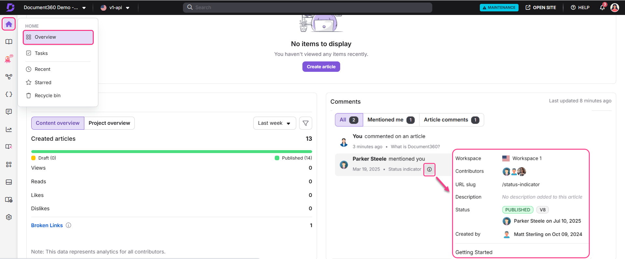Viewport: 625px width, 259px height.
Task: Open the workflow nodes icon in sidebar
Action: 9,77
